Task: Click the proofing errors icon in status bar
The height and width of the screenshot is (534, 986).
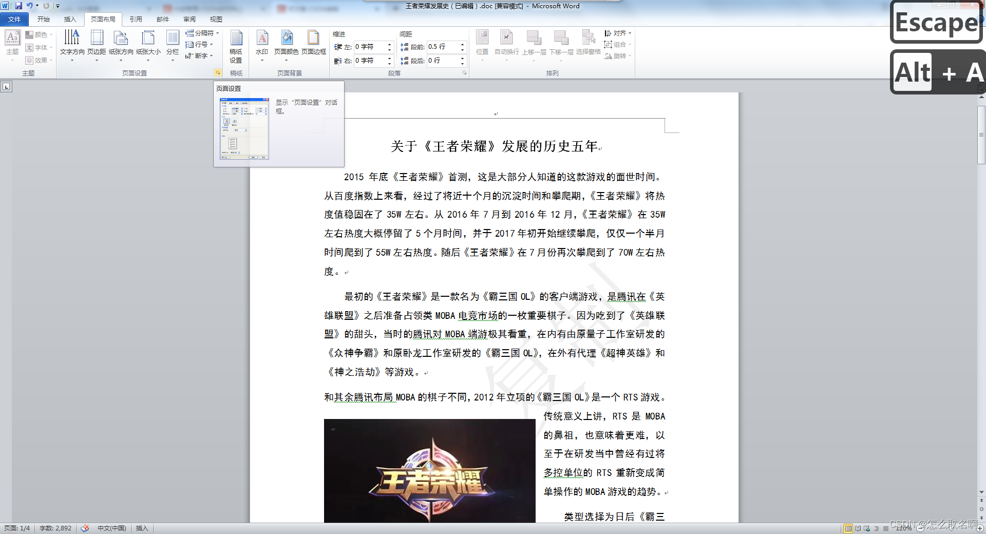Action: [85, 528]
